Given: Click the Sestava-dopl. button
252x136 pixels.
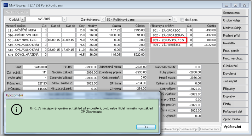Looking at the screenshot, I should (189, 129).
